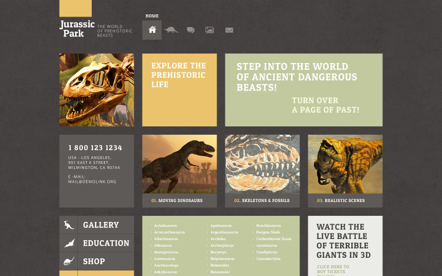Open carnotaurus link
This screenshot has height=276, width=442.
267,246
